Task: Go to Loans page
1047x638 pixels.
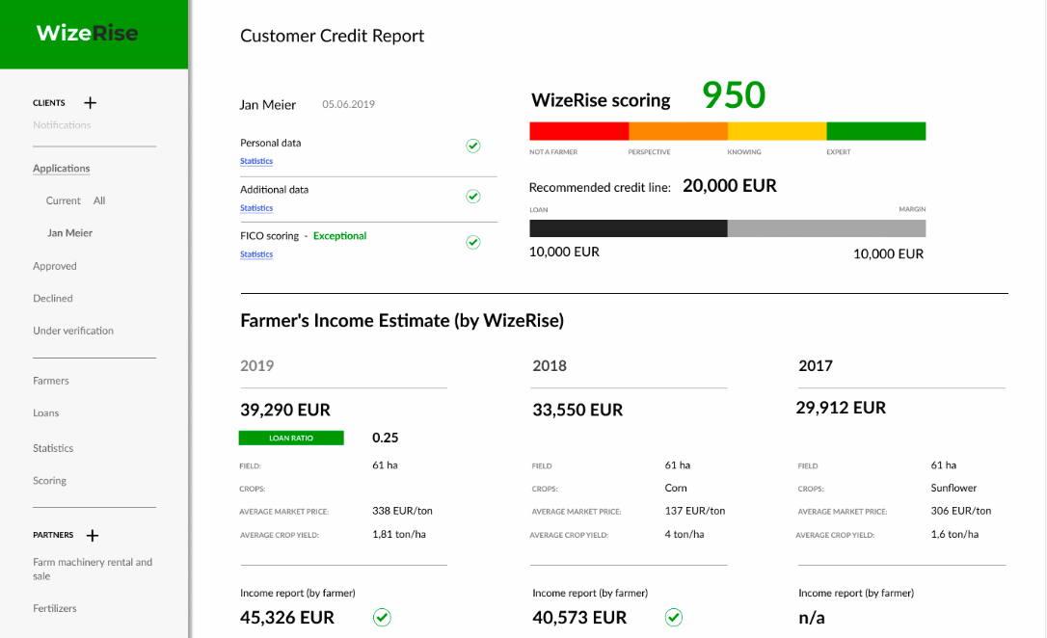Action: tap(45, 413)
